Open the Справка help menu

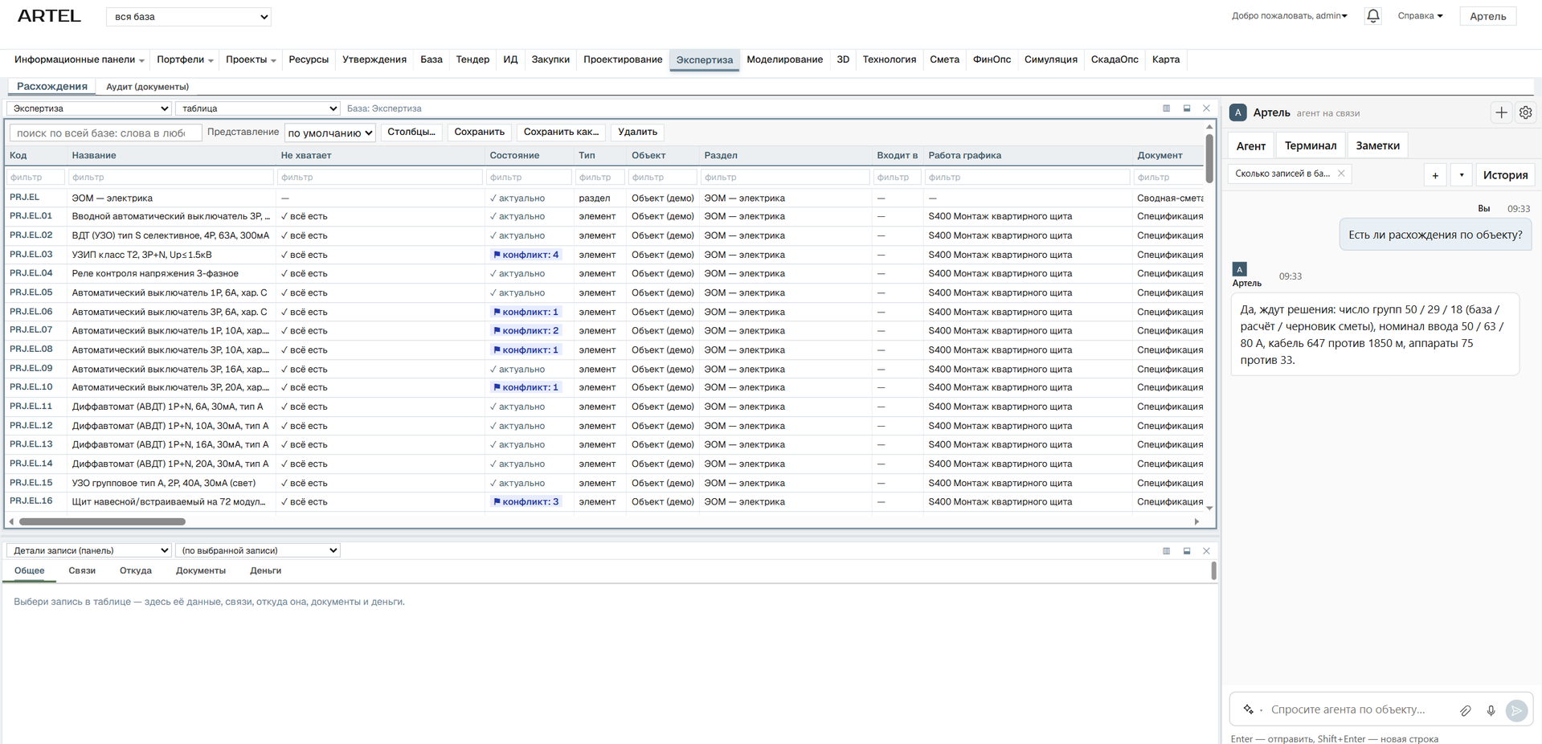(1420, 16)
